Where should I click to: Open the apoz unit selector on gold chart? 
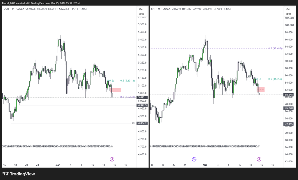click(142, 14)
